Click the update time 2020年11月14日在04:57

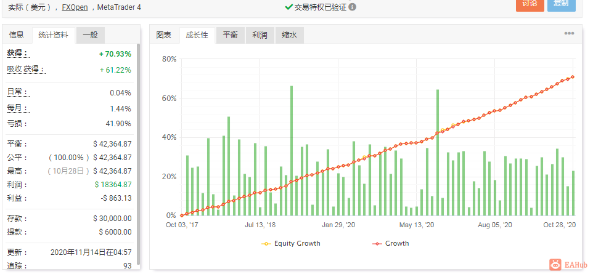pyautogui.click(x=91, y=252)
